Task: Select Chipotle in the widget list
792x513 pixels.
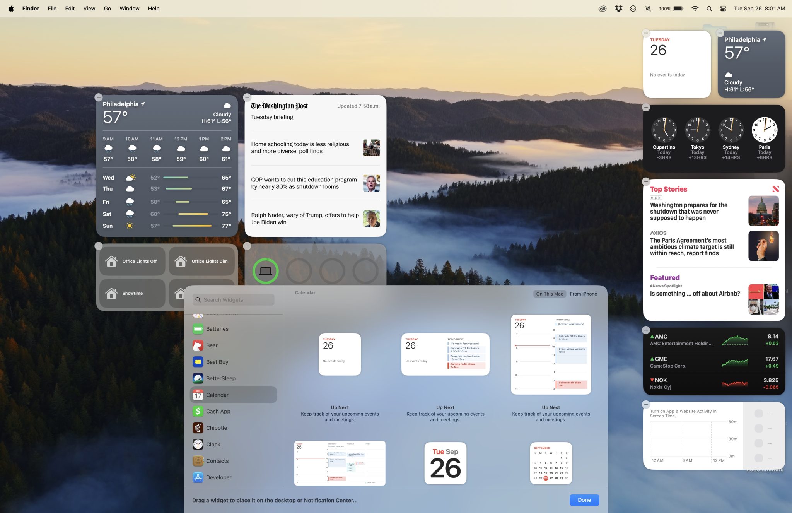Action: click(217, 428)
